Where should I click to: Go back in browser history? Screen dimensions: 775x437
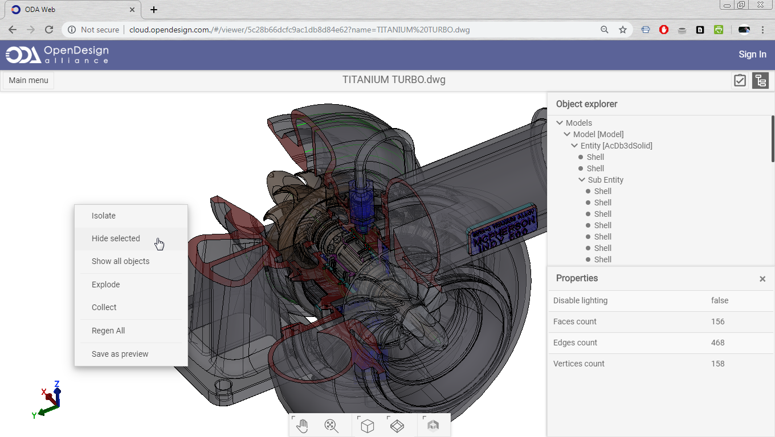click(x=13, y=30)
